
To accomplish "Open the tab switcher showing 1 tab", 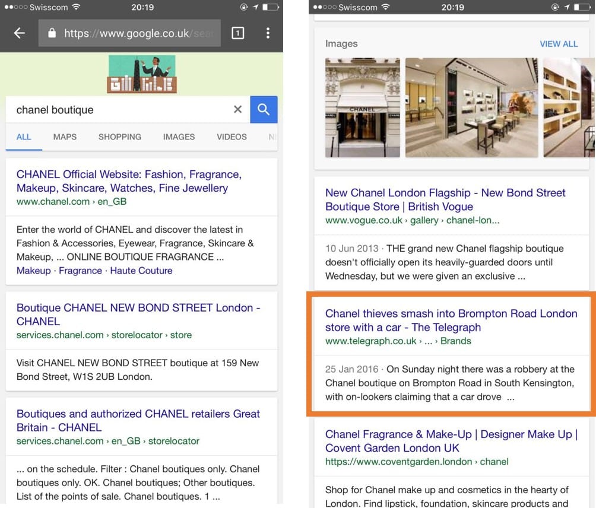I will click(x=237, y=33).
